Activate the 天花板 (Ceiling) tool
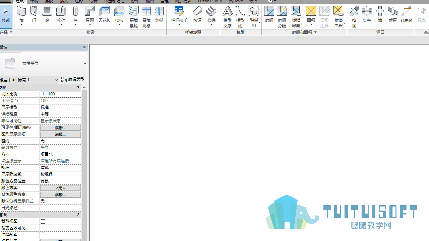The width and height of the screenshot is (429, 241). (x=105, y=15)
